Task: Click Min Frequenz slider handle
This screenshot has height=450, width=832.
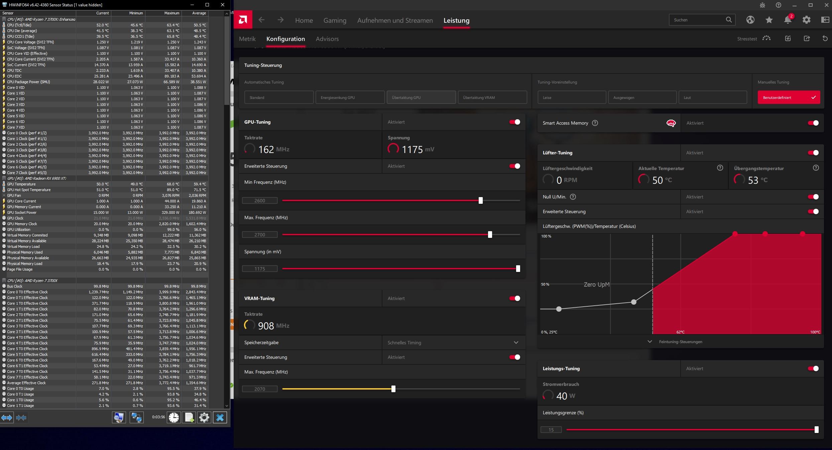Action: [x=481, y=200]
